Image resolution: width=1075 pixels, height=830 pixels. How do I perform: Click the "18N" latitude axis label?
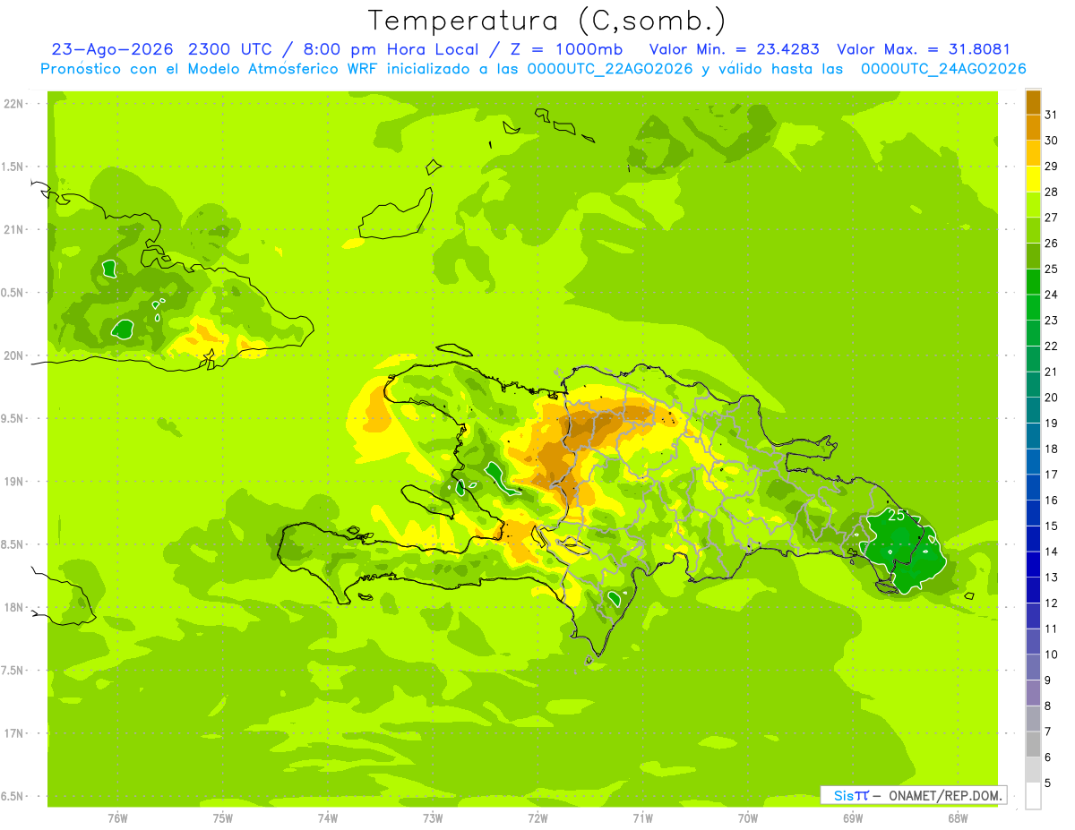pos(14,608)
